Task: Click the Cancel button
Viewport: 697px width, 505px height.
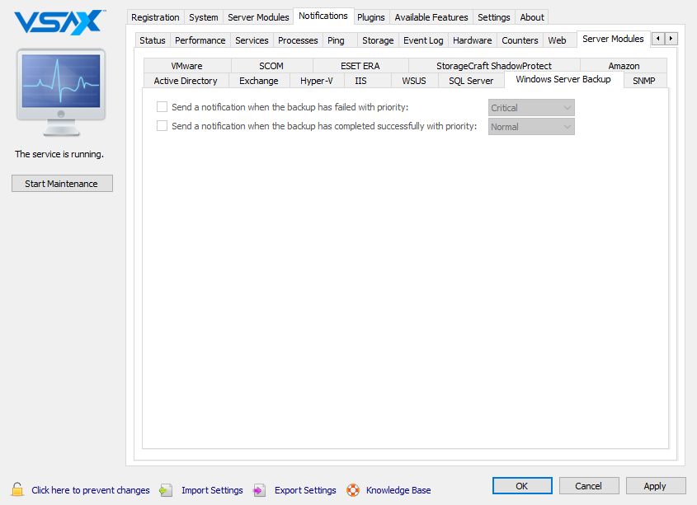Action: (x=589, y=486)
